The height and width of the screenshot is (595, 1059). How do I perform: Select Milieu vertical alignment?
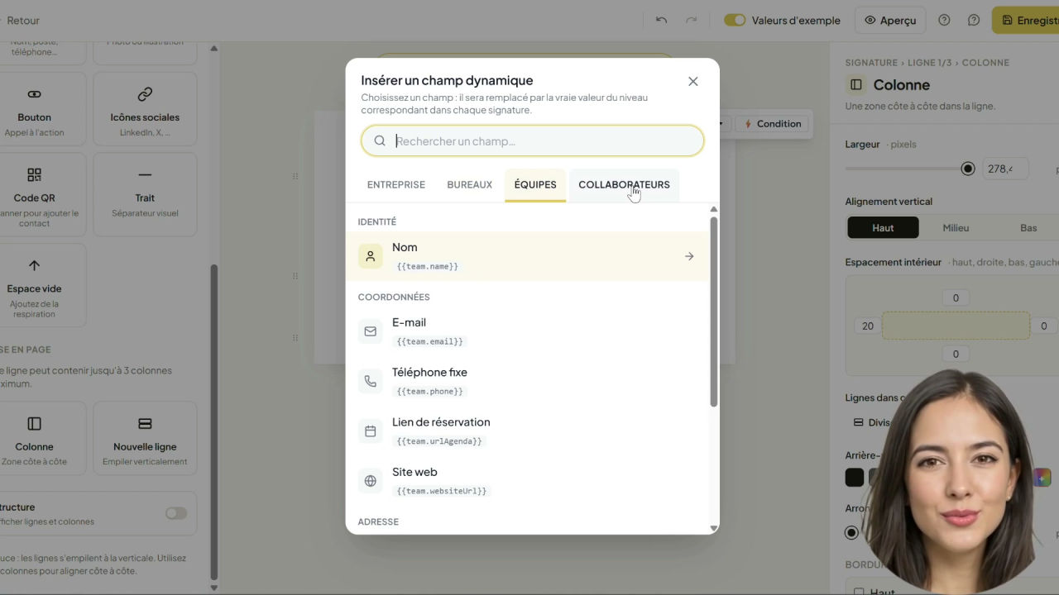(956, 228)
